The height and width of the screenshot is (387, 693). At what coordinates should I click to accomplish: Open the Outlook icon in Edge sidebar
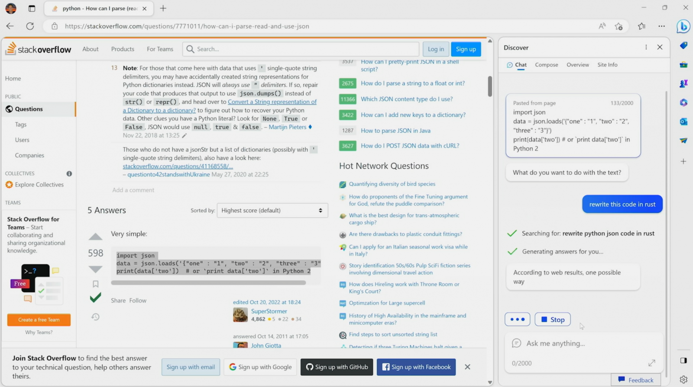(x=683, y=122)
